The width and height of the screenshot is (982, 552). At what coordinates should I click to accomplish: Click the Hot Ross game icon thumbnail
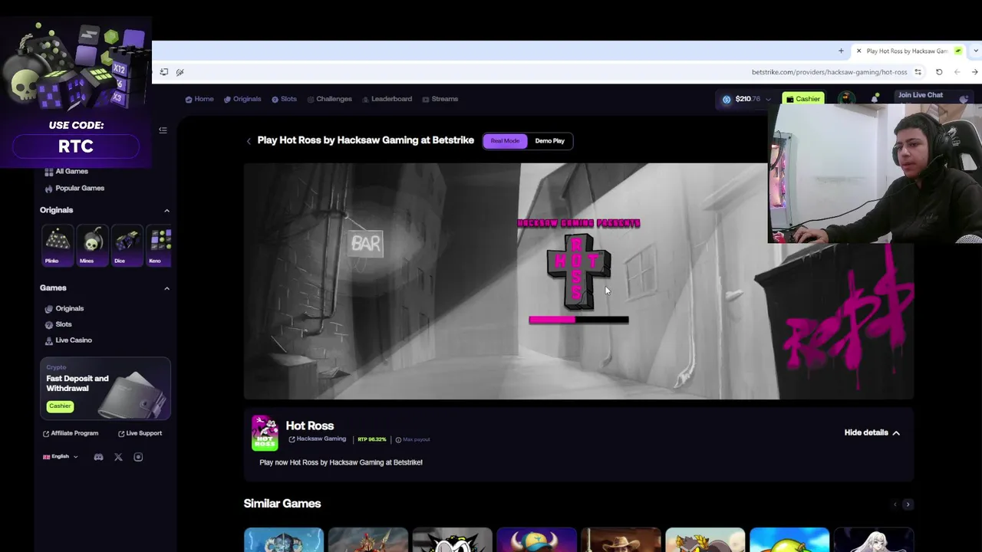[265, 433]
